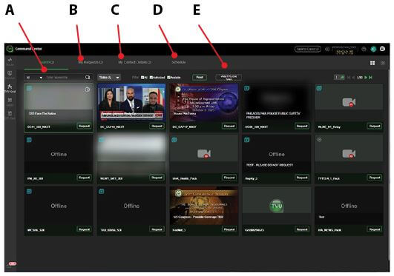Image resolution: width=394 pixels, height=276 pixels.
Task: Open the CNN three-person panel thumbnail
Action: click(x=131, y=103)
